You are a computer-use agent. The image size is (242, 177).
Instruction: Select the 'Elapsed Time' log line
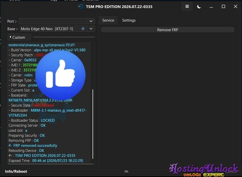[46, 160]
